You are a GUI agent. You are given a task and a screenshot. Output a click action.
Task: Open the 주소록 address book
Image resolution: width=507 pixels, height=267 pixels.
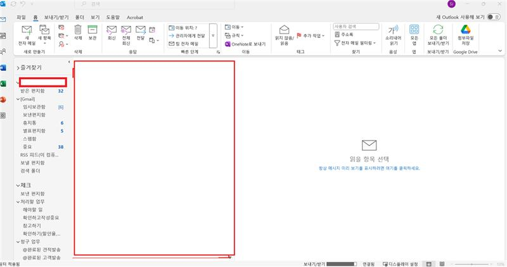click(344, 35)
